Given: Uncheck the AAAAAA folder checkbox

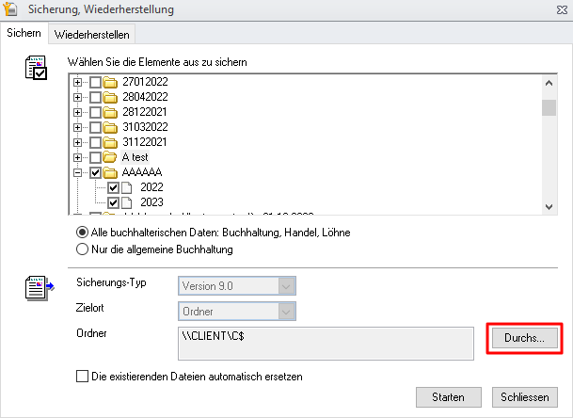Looking at the screenshot, I should (95, 172).
